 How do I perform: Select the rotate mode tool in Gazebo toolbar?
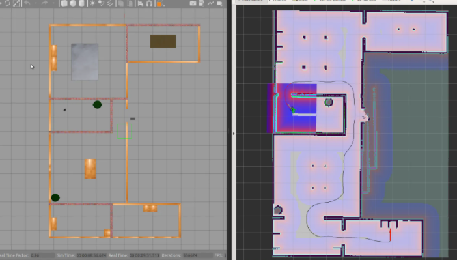[7, 3]
